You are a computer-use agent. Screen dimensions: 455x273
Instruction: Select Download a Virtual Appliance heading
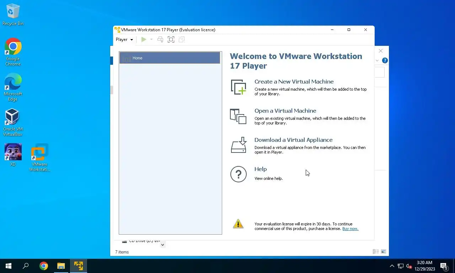(x=293, y=140)
